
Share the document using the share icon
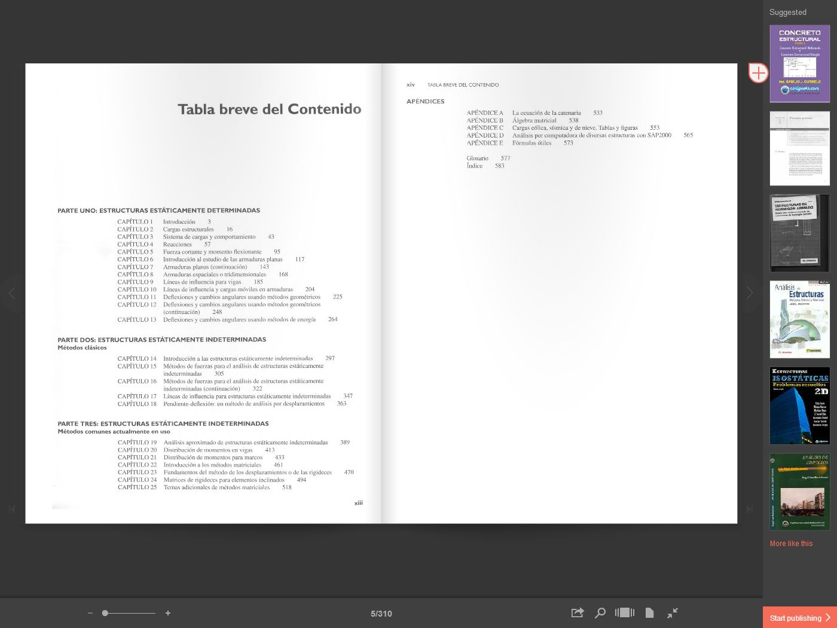point(577,613)
